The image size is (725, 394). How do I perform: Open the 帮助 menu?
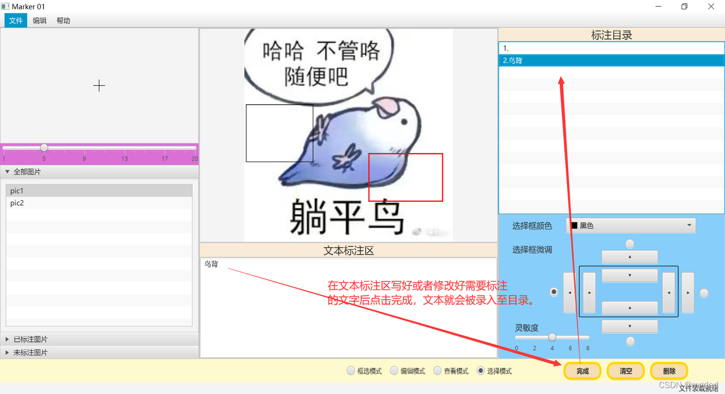point(63,21)
